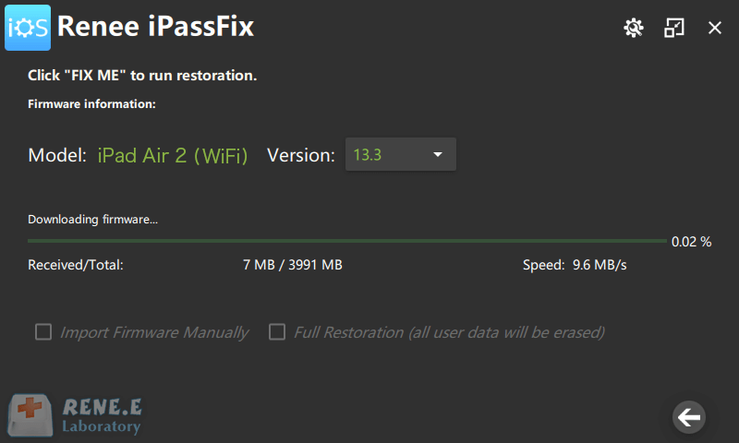Viewport: 739px width, 443px height.
Task: Click the iPad Air 2 (WiFi) model text
Action: (173, 156)
